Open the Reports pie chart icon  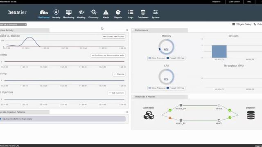pyautogui.click(x=118, y=12)
